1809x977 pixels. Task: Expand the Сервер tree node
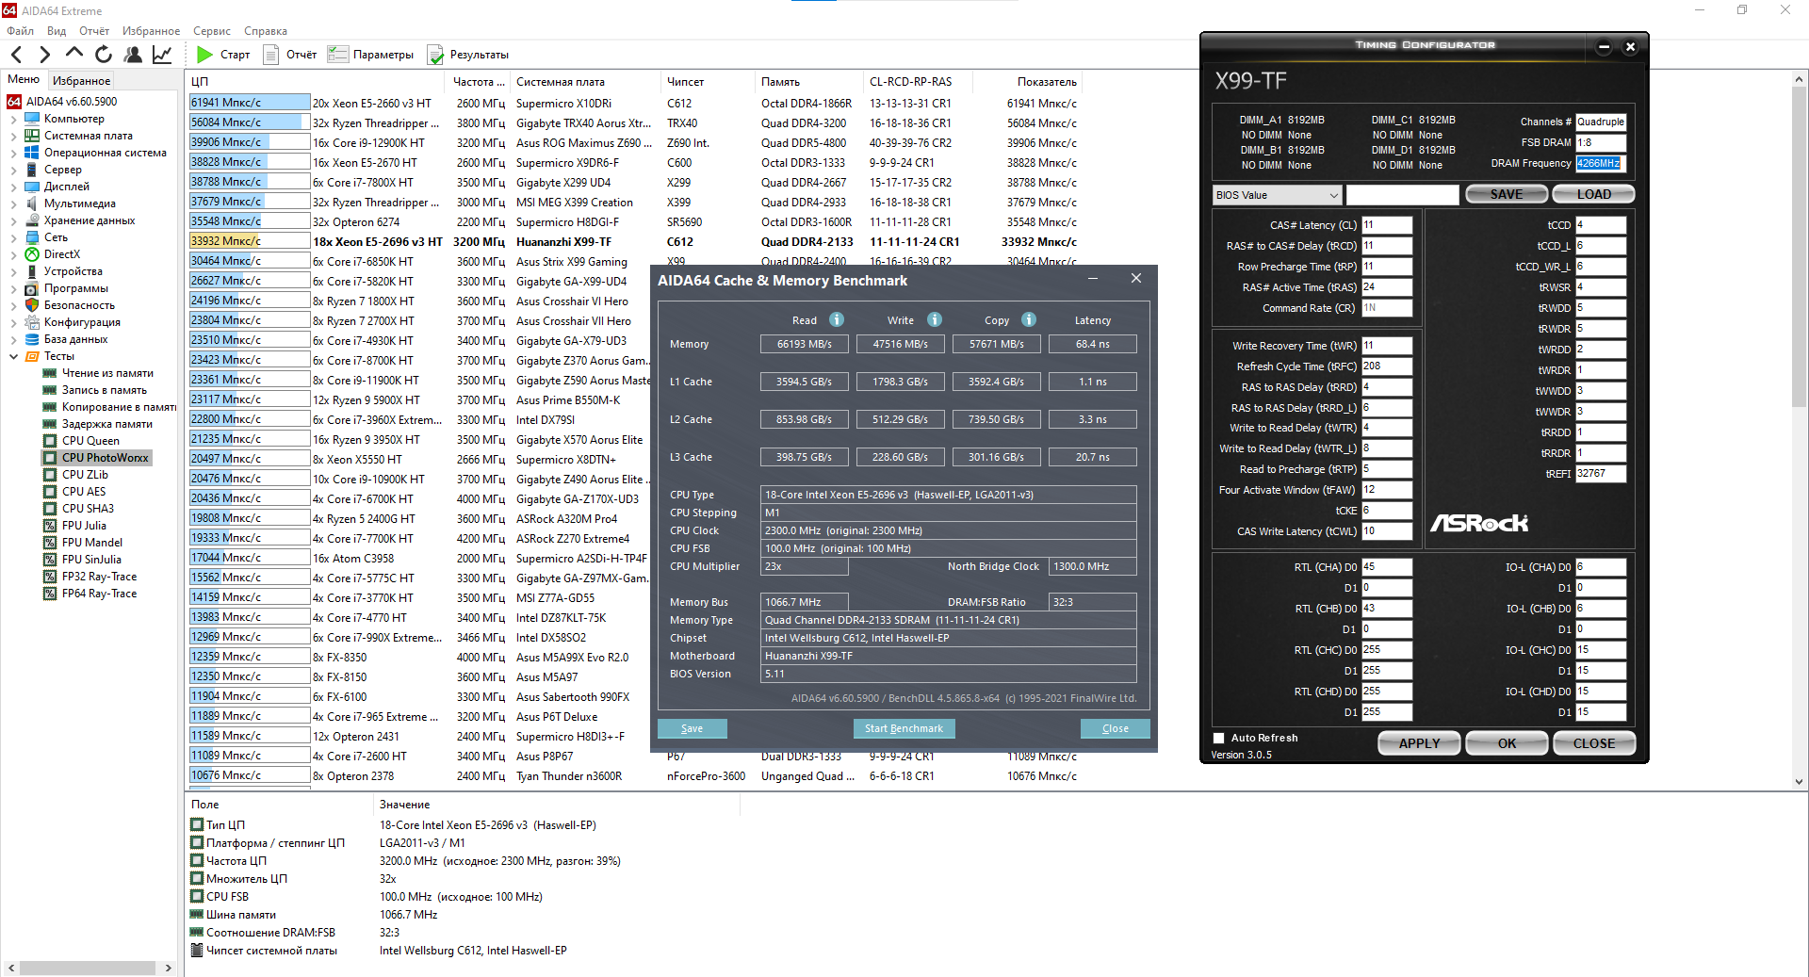tap(13, 170)
